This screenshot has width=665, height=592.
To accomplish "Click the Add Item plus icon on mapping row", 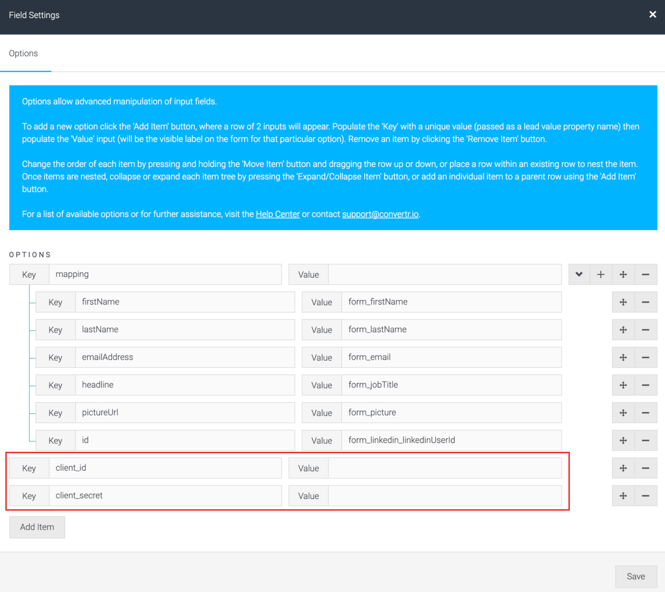I will 601,274.
